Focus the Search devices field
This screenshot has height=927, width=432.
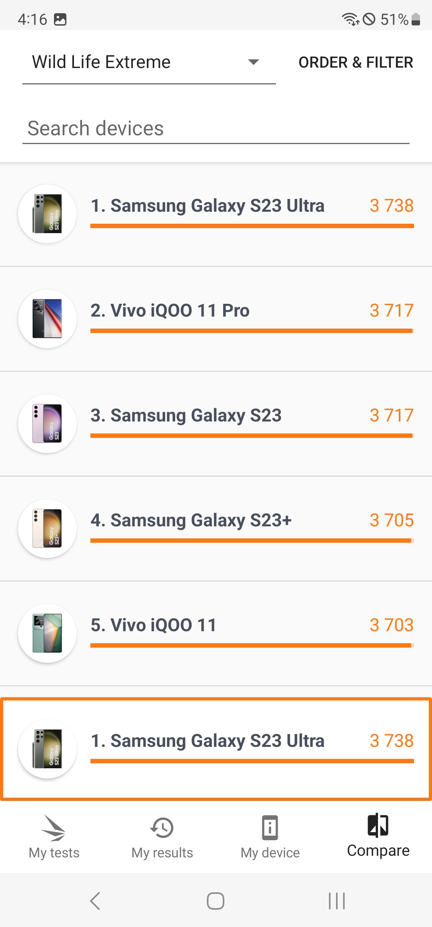pos(216,128)
